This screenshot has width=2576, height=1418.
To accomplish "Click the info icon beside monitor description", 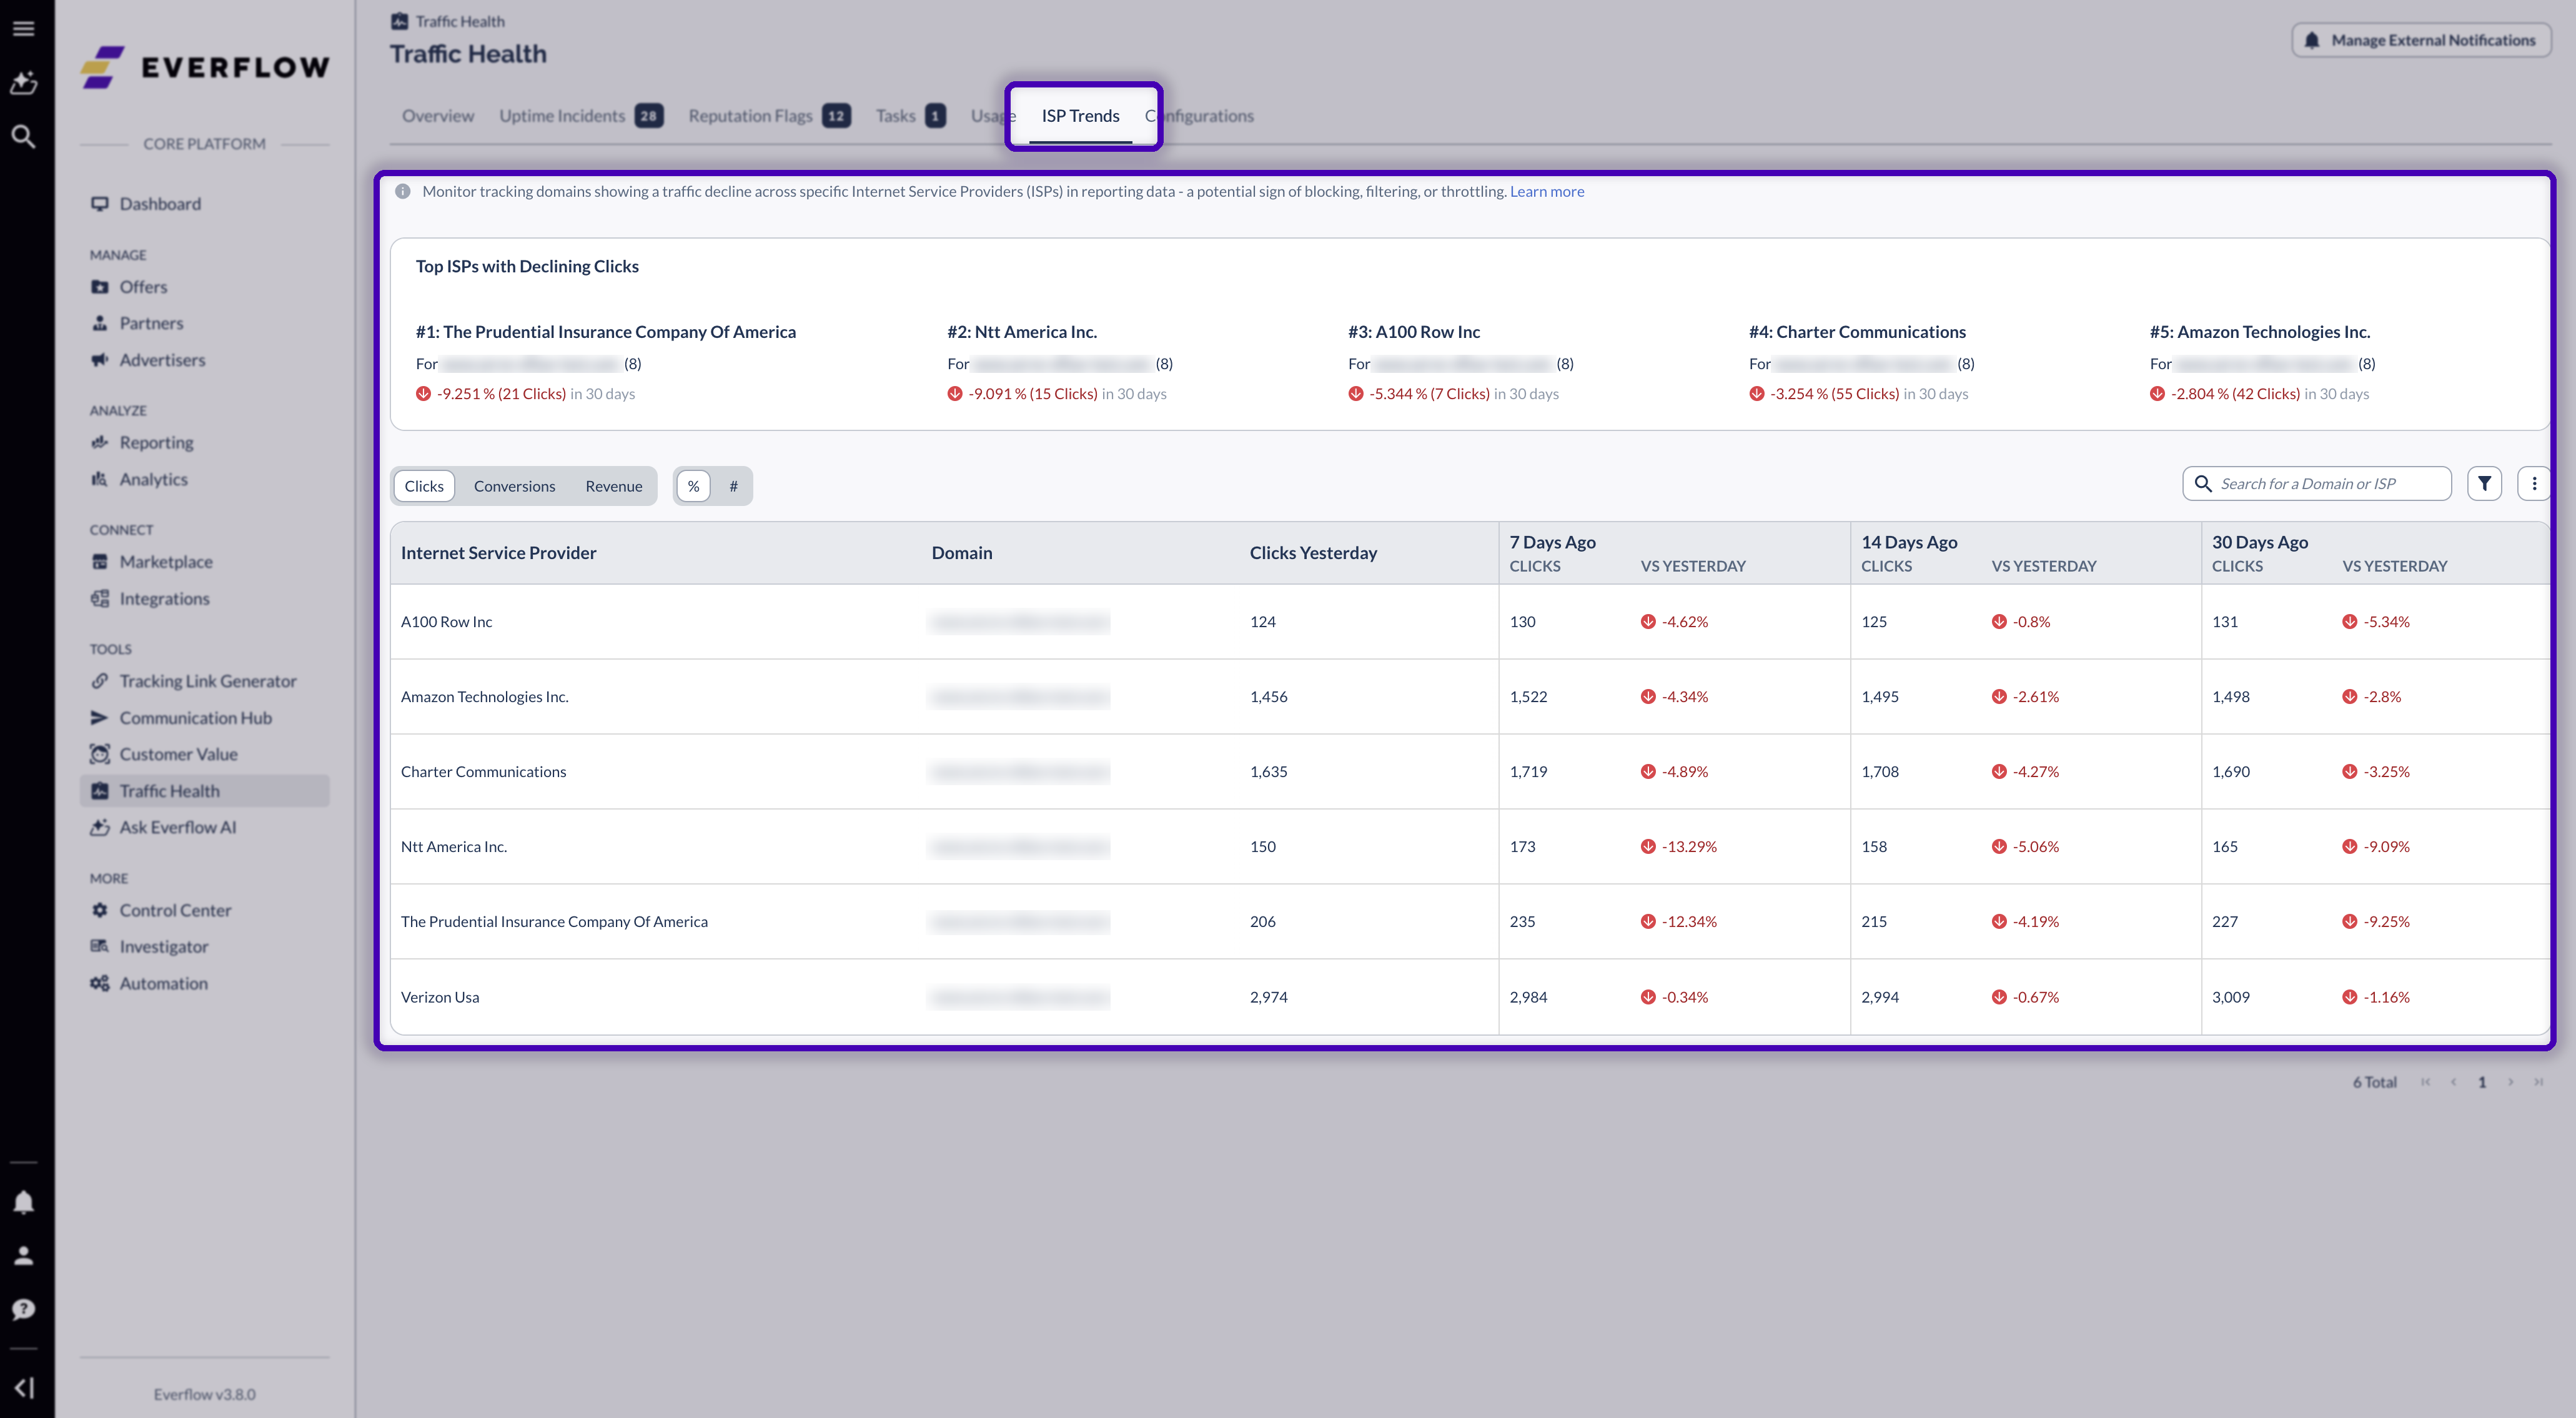I will tap(402, 192).
